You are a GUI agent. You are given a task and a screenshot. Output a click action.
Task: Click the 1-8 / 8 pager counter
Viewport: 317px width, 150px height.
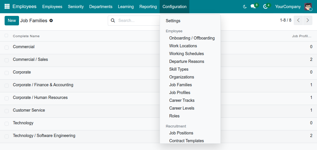(x=286, y=20)
